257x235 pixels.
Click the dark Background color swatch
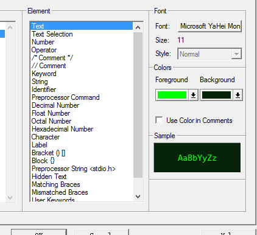tap(216, 95)
